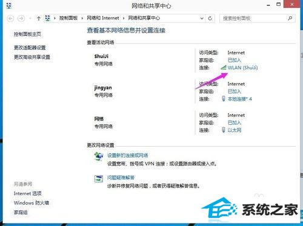This screenshot has height=226, width=303.
Task: Open 已加入 homegroup link for 网络
Action: click(235, 123)
